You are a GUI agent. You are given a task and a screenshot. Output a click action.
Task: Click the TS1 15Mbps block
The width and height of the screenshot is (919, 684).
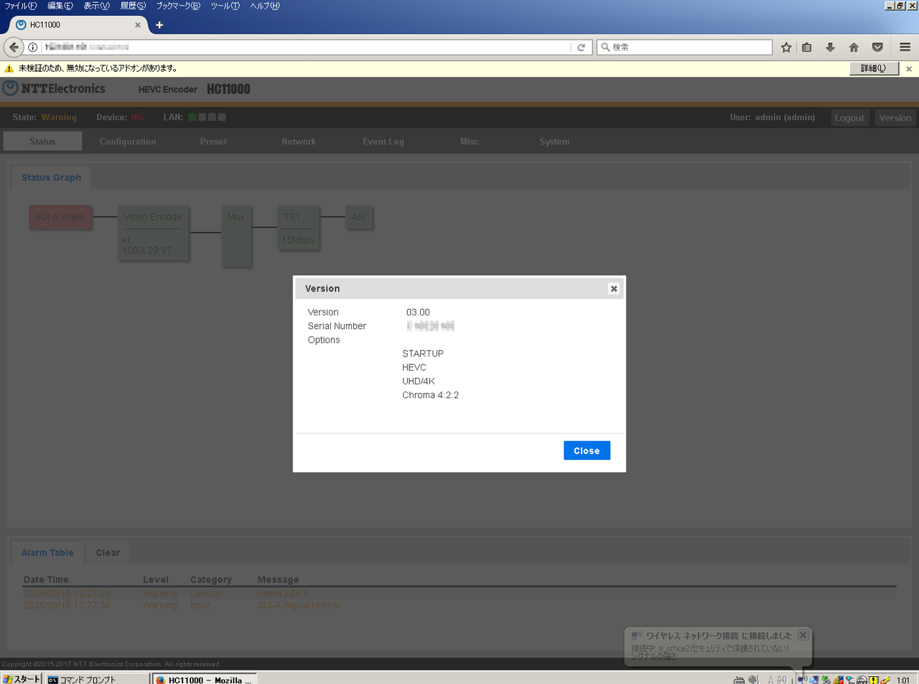(299, 227)
